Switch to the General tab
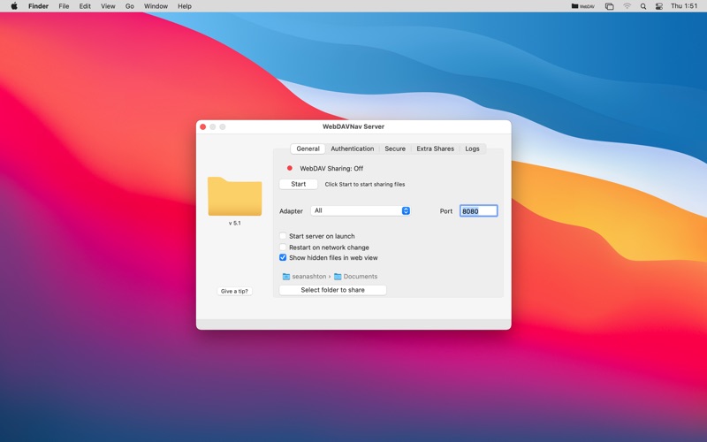The width and height of the screenshot is (707, 442). [x=308, y=149]
